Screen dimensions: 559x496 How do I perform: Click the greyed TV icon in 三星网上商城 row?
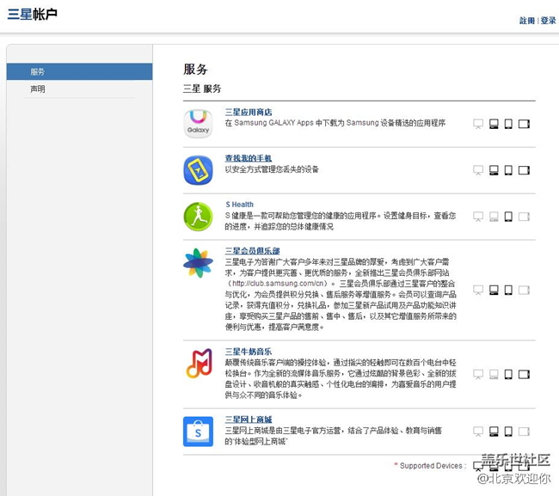click(478, 432)
